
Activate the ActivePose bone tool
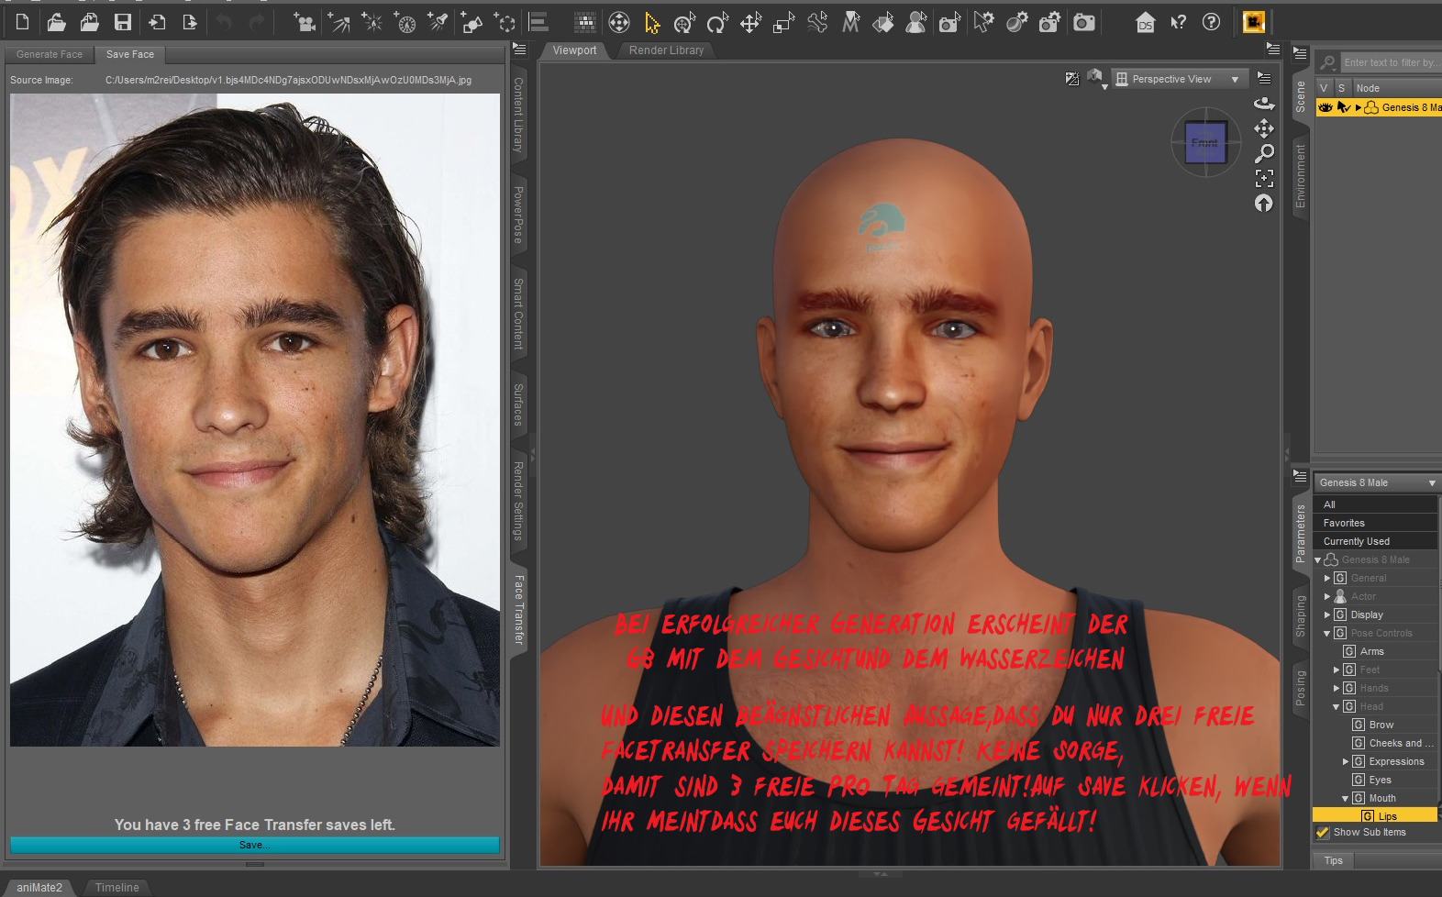[x=816, y=22]
